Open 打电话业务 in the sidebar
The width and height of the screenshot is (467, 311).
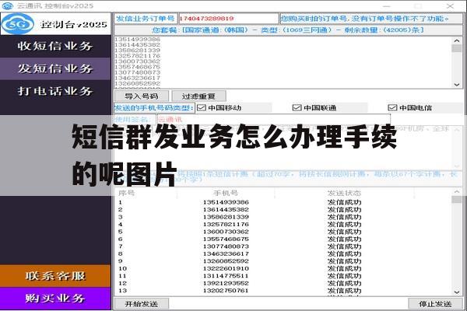(x=55, y=91)
